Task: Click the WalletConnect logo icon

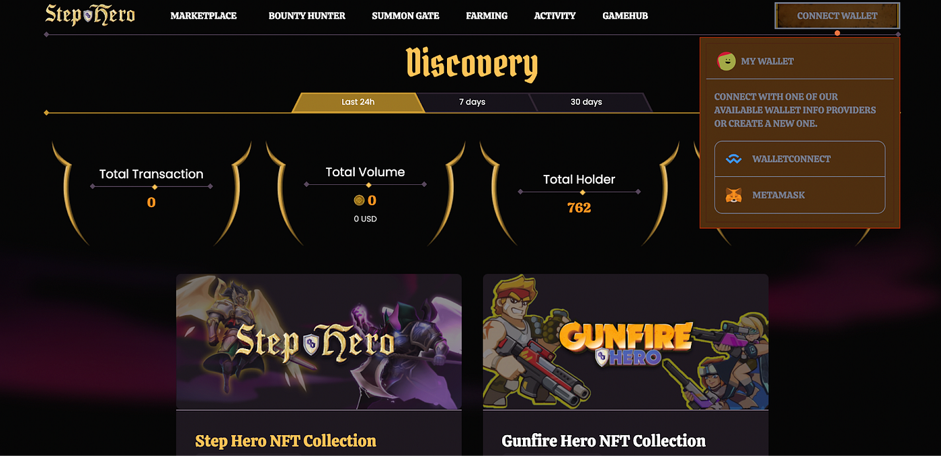Action: tap(733, 159)
